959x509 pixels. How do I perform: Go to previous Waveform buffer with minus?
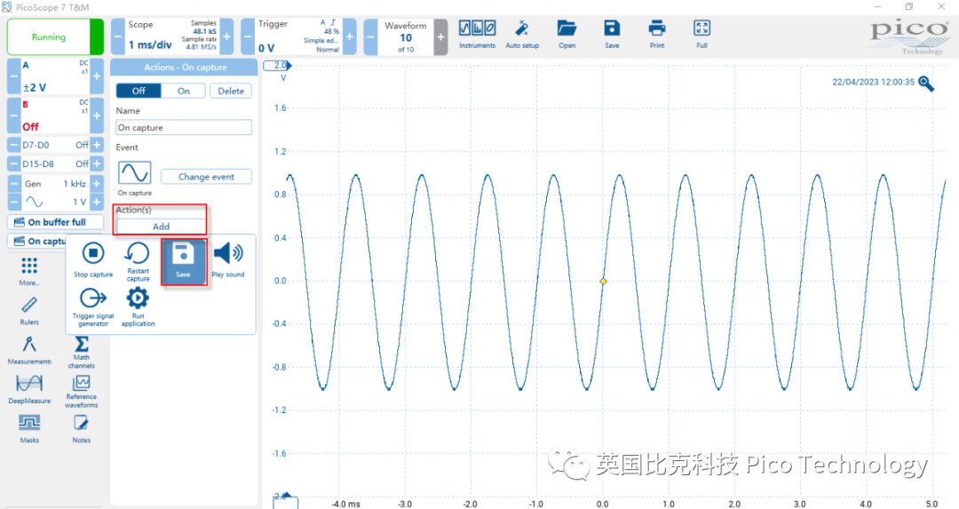370,36
